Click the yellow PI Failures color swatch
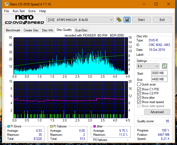This screenshot has height=145, width=177. [x=52, y=126]
